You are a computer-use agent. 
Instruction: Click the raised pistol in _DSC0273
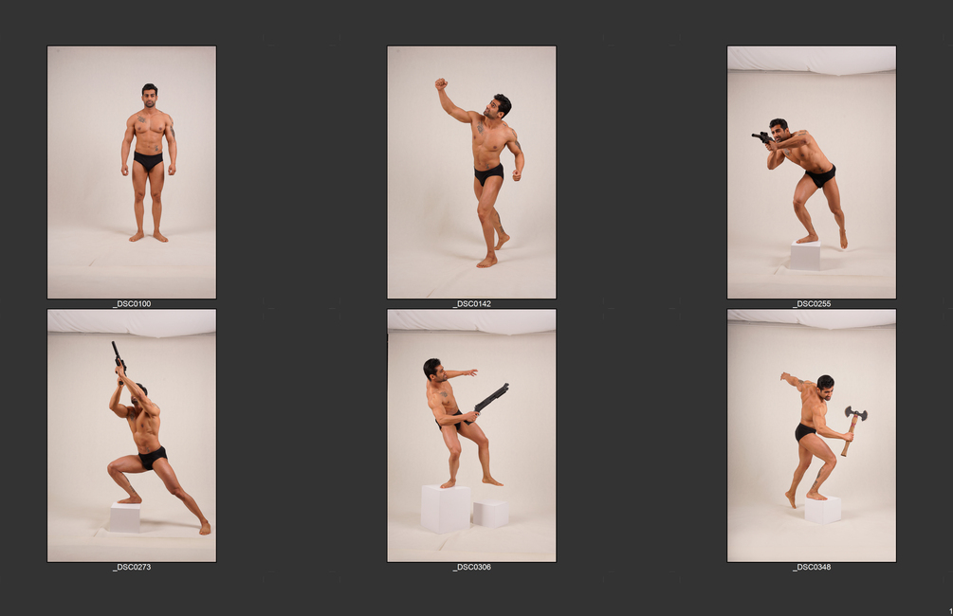[x=118, y=358]
